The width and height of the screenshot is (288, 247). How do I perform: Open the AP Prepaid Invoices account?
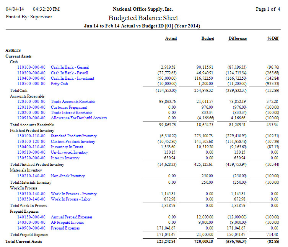pos(67,223)
